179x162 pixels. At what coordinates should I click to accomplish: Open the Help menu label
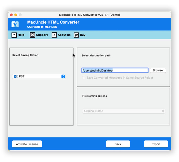point(21,35)
